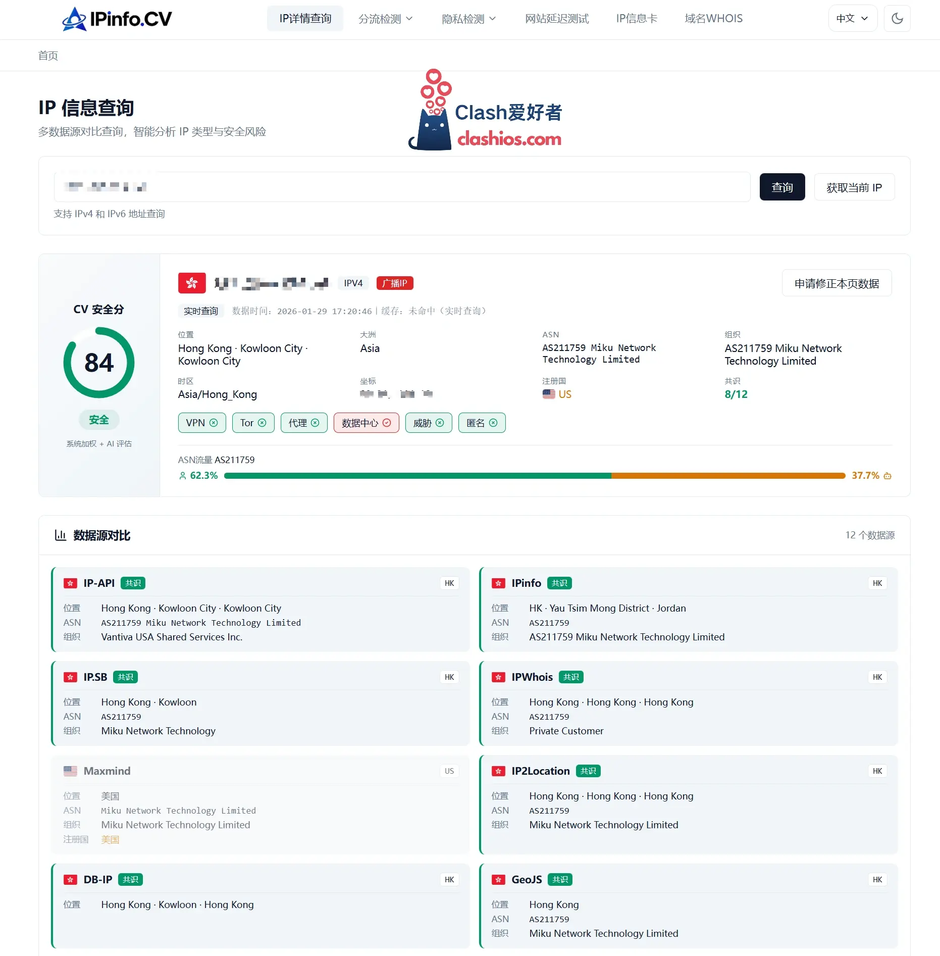Click the person icon next to 62.3%

[x=182, y=475]
